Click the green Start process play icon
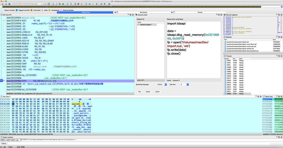The width and height of the screenshot is (283, 148). point(3,4)
